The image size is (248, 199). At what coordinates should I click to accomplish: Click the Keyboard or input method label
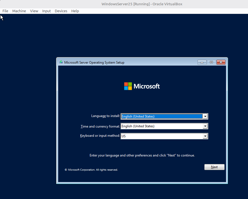tap(100, 136)
